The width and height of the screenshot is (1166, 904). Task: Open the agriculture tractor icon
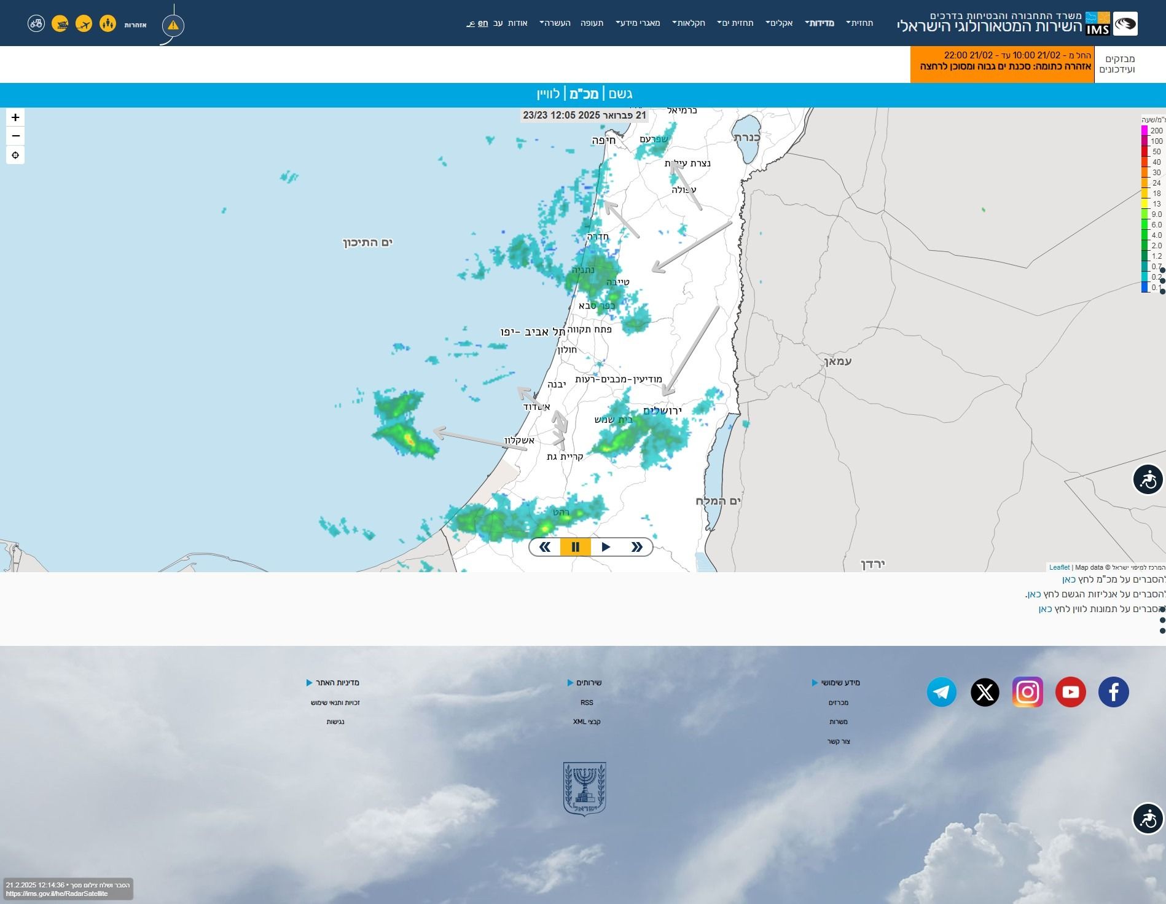coord(36,24)
